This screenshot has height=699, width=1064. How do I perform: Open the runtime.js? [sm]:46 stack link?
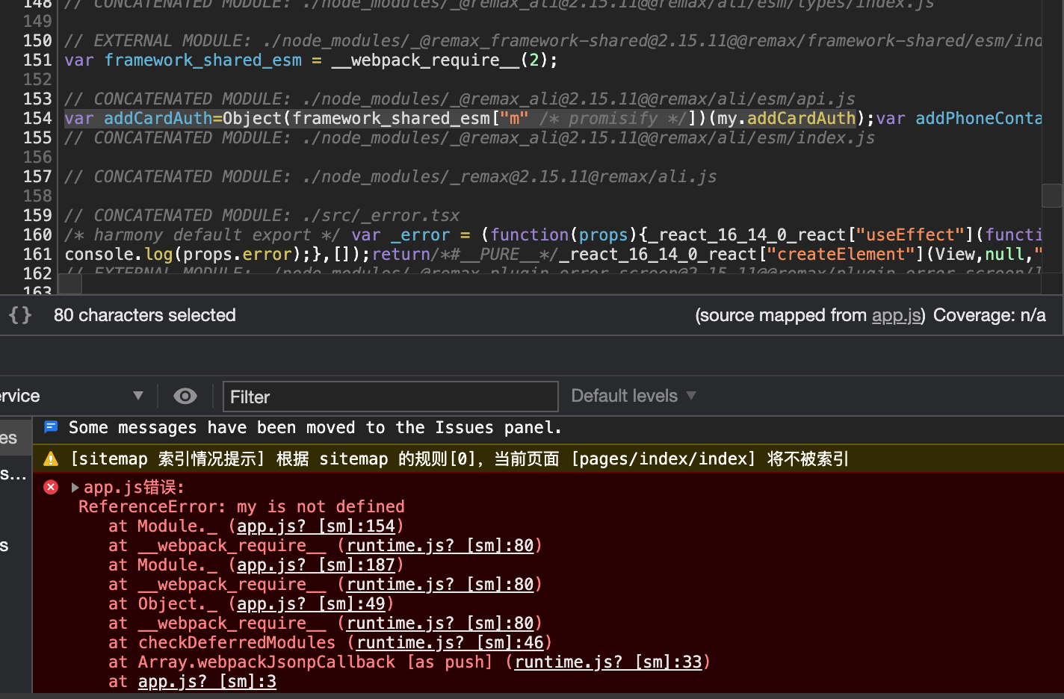pos(450,642)
